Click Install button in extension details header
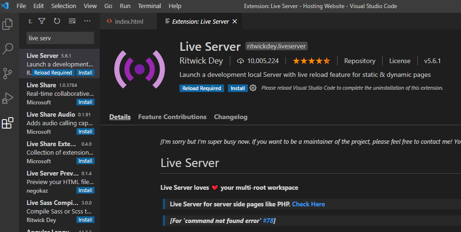Screen dimensions: 461x232 point(237,88)
